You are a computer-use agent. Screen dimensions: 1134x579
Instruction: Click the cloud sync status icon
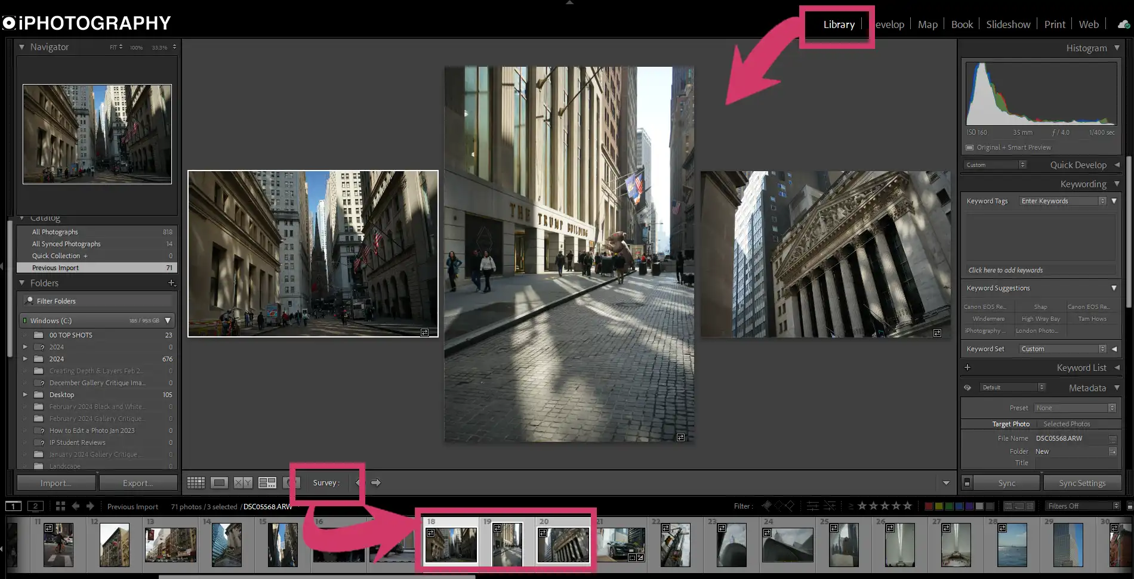pyautogui.click(x=1123, y=24)
